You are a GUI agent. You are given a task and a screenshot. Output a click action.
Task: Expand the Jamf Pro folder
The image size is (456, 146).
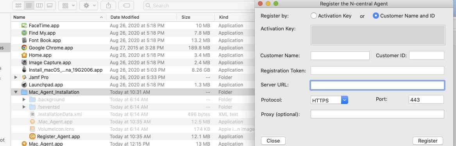pos(16,77)
